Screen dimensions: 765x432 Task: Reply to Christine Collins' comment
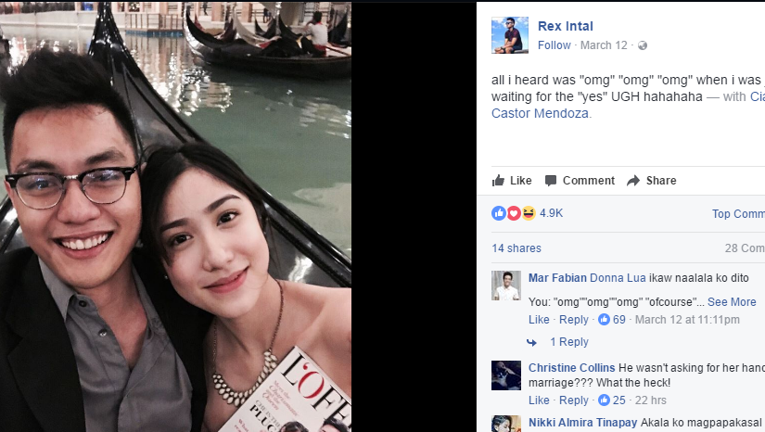[574, 400]
